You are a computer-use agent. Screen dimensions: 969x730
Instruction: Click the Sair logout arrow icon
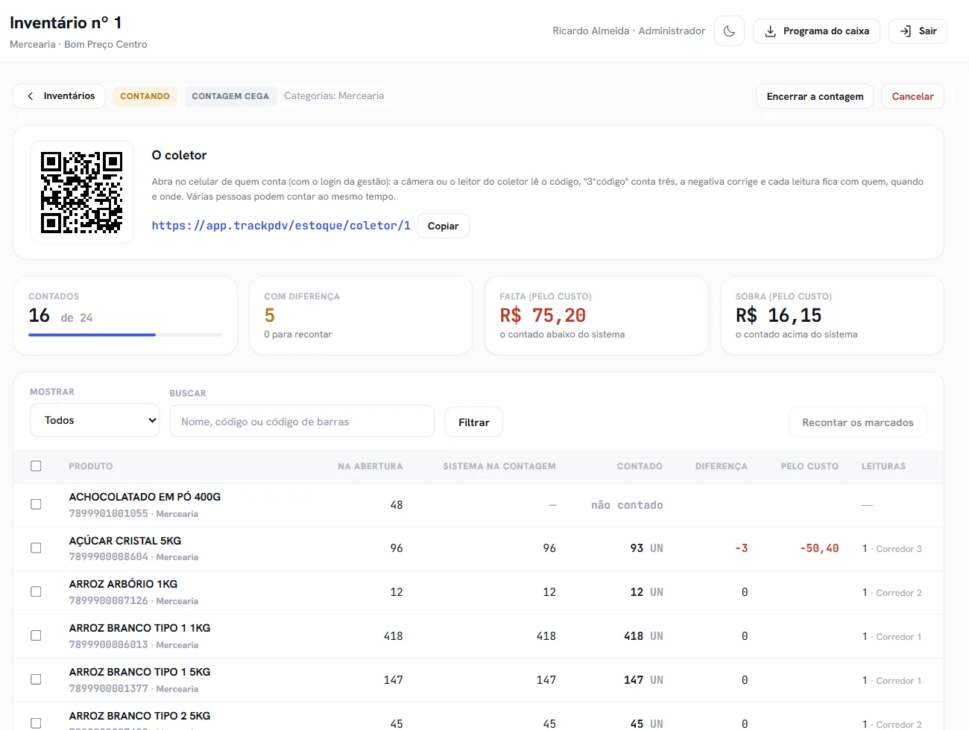pyautogui.click(x=906, y=31)
